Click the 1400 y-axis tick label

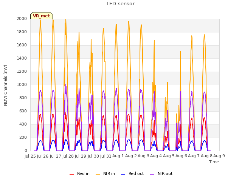[22, 58]
